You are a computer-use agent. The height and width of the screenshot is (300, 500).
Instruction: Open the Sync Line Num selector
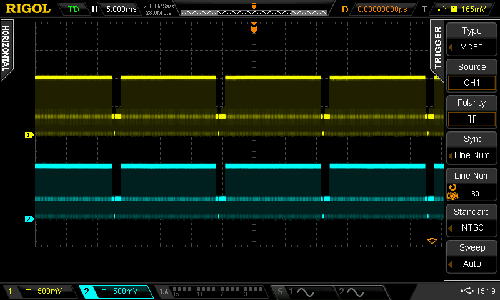[472, 148]
